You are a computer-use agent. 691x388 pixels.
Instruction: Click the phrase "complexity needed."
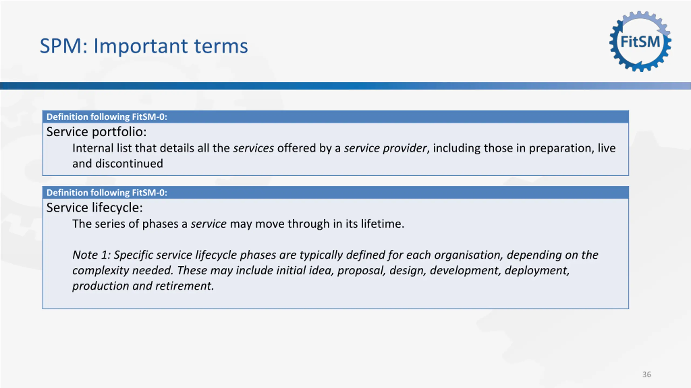click(x=123, y=271)
